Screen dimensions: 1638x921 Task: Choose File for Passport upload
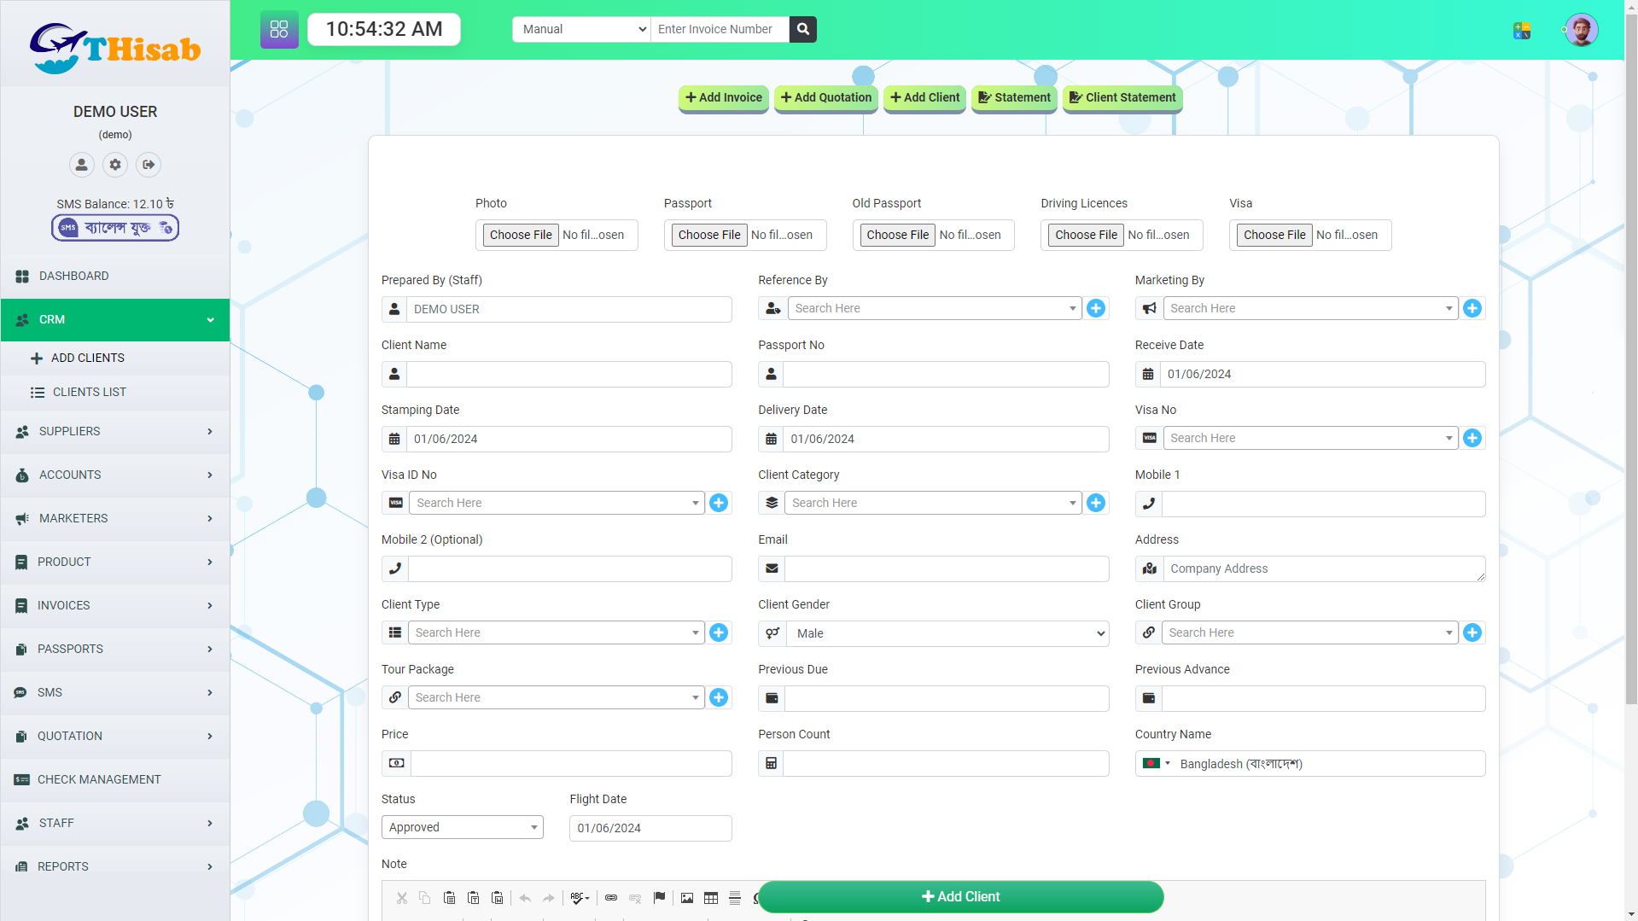(x=709, y=235)
